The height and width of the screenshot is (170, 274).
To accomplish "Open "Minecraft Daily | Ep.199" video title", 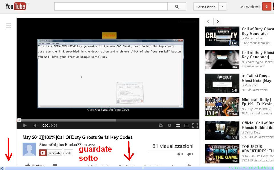I will 258,102.
